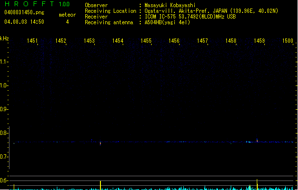Select the file name 0408031450.png

[x=24, y=12]
